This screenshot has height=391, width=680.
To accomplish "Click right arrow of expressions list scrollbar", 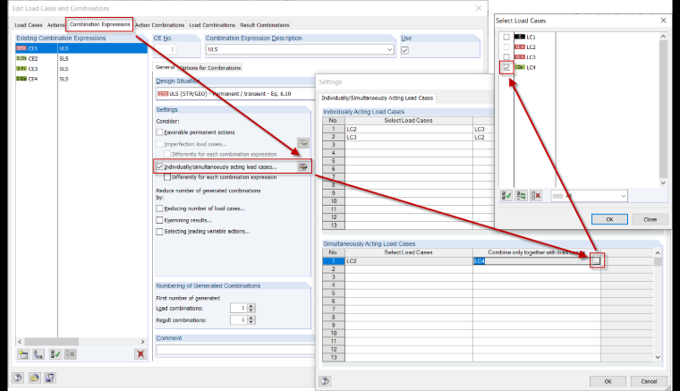I will pyautogui.click(x=142, y=342).
